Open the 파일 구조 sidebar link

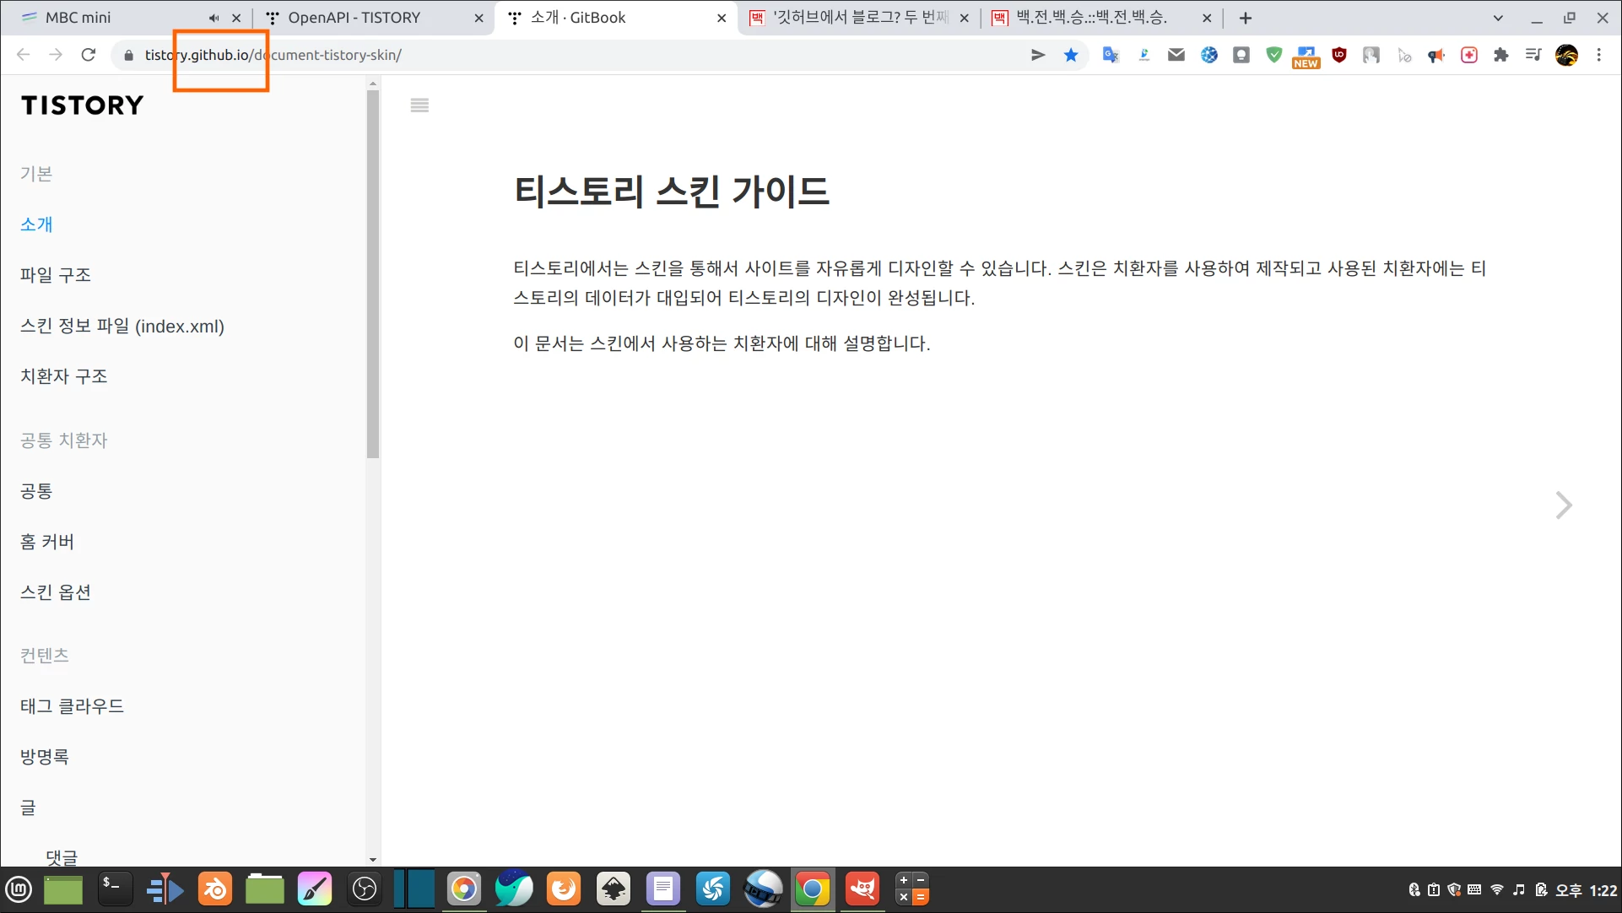click(x=56, y=274)
